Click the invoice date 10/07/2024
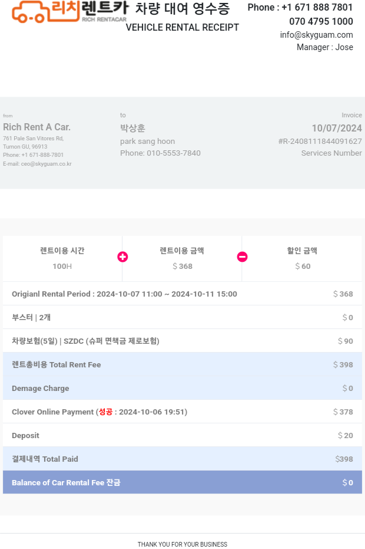The height and width of the screenshot is (549, 365). [336, 128]
